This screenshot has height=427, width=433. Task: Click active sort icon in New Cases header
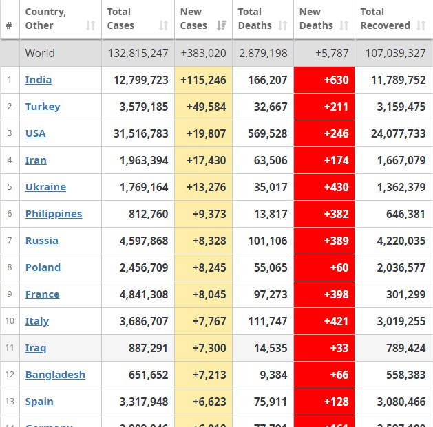point(221,25)
